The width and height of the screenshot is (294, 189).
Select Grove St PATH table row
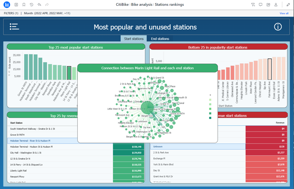click(43, 135)
